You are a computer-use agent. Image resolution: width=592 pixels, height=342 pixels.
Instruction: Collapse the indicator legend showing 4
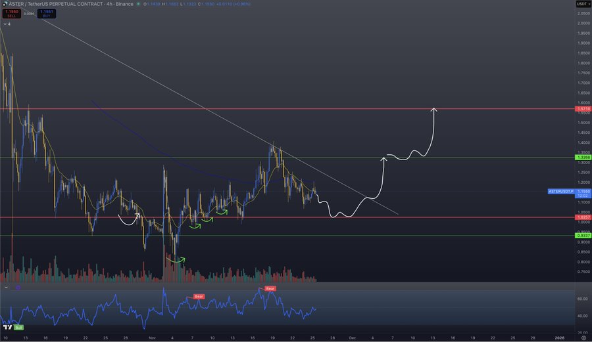click(x=7, y=24)
